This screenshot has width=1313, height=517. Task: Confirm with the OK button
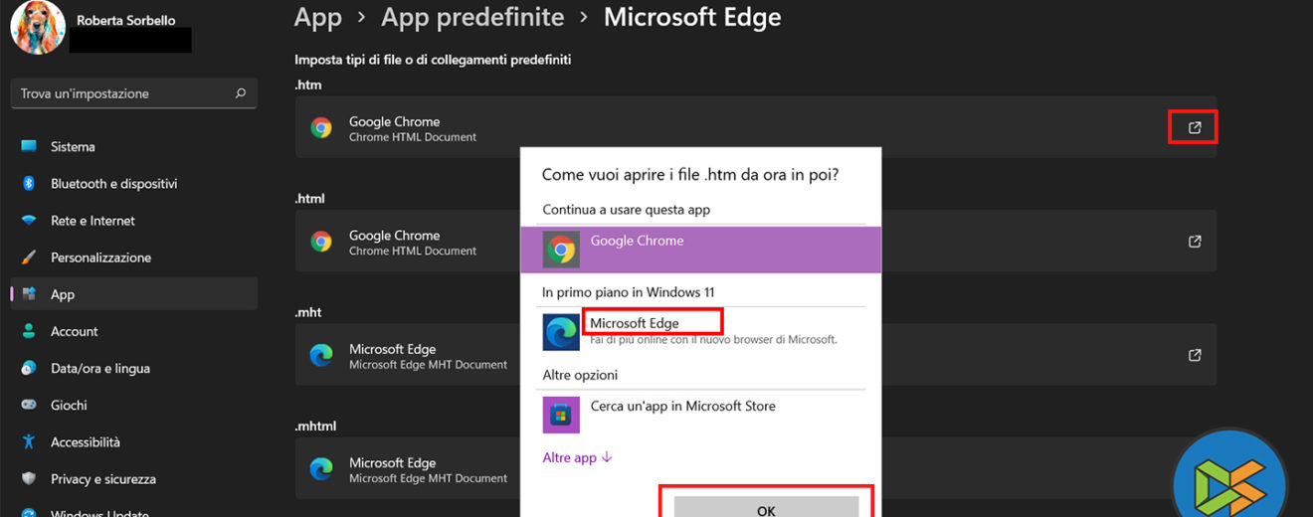pyautogui.click(x=766, y=508)
